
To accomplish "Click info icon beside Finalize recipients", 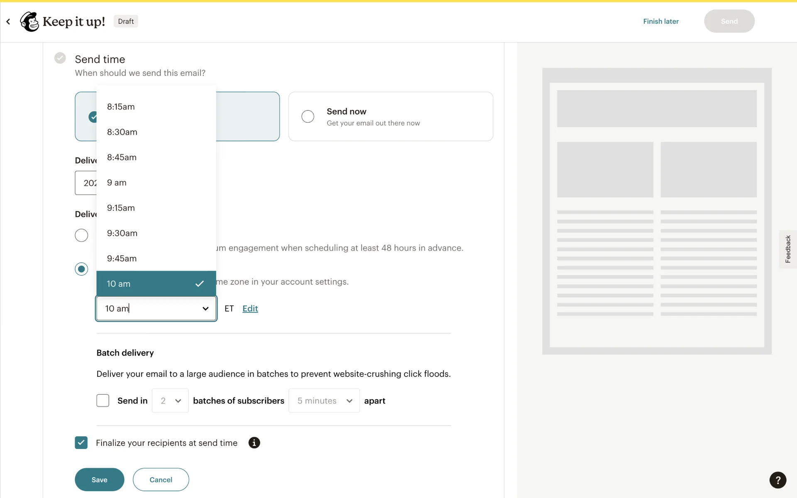I will tap(254, 443).
